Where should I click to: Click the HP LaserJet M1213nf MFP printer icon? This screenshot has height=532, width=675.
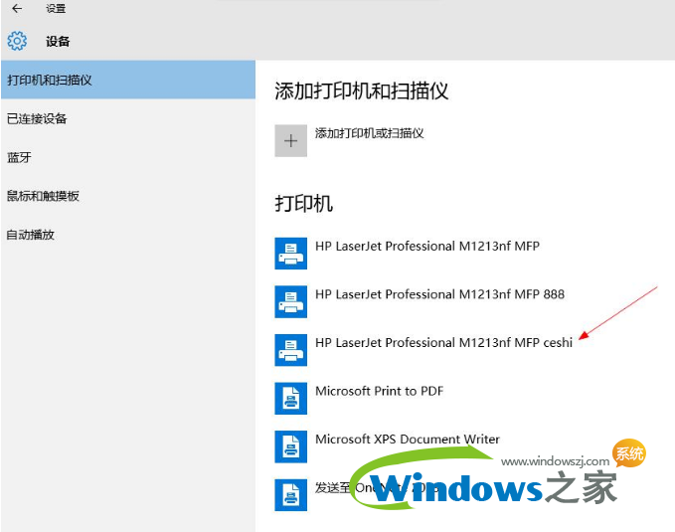pyautogui.click(x=291, y=254)
